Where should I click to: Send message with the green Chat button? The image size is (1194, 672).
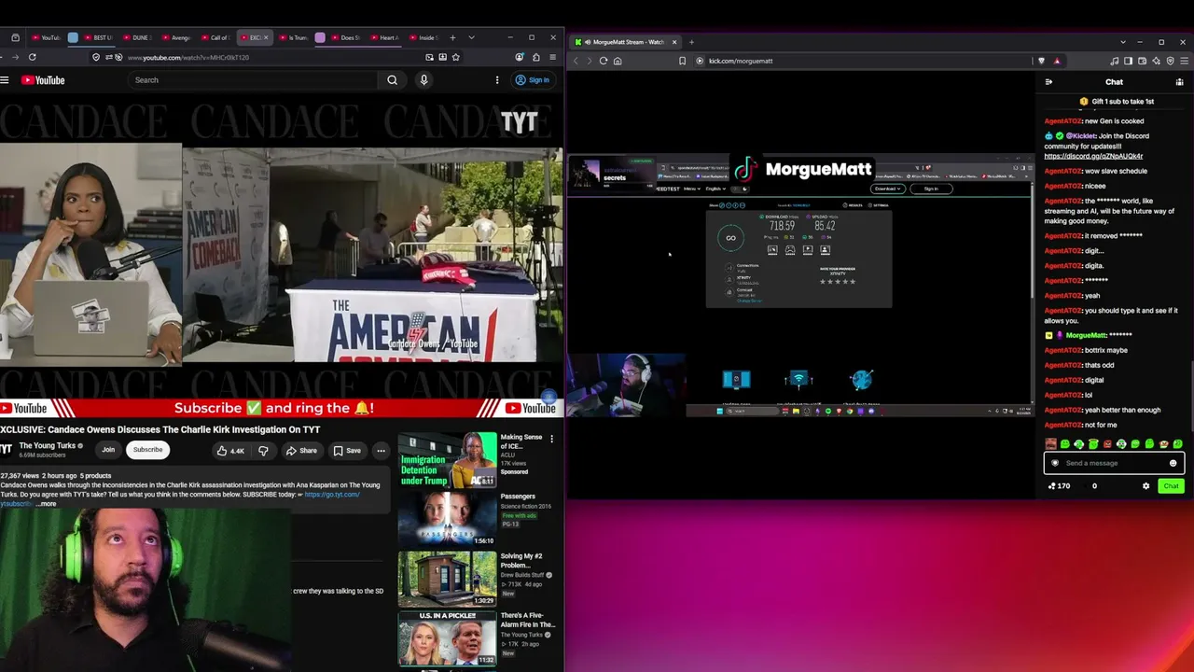(1171, 485)
